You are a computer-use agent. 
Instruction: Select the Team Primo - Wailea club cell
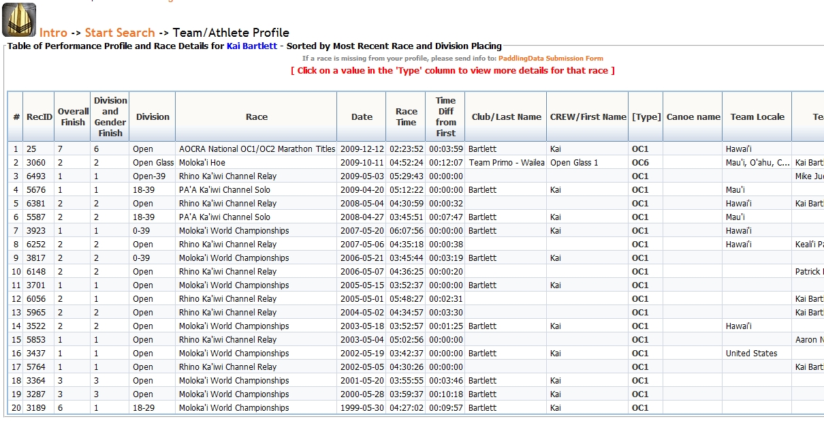point(507,163)
